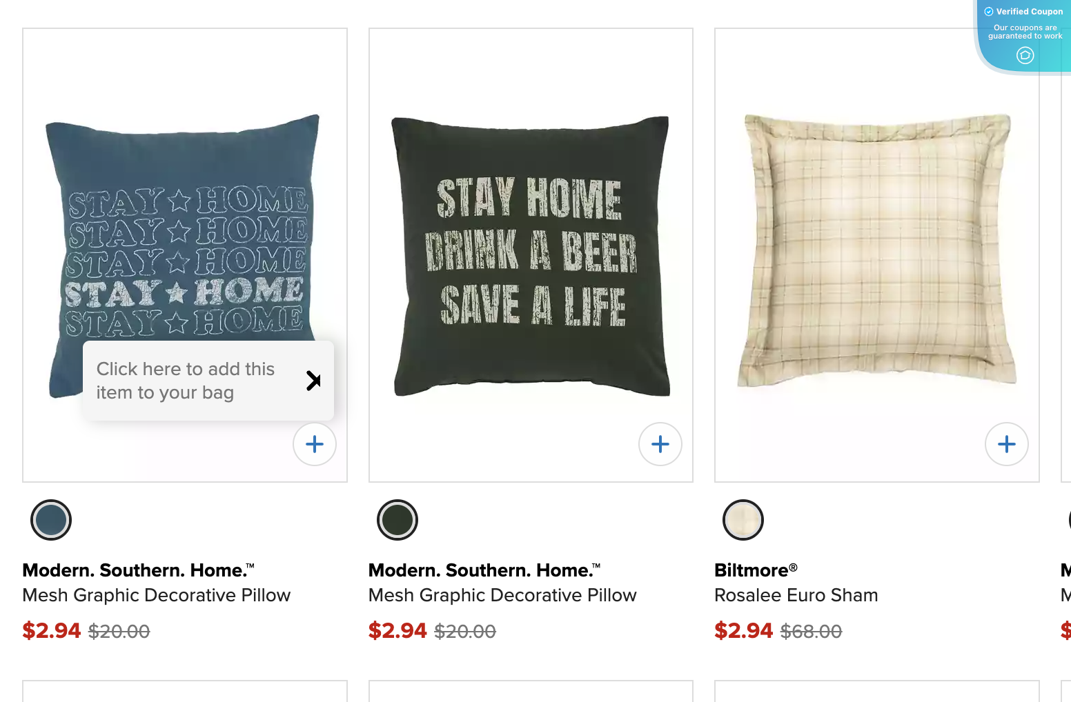Viewport: 1071px width, 702px height.
Task: Open the Drink A Beer pillow image
Action: 531,255
